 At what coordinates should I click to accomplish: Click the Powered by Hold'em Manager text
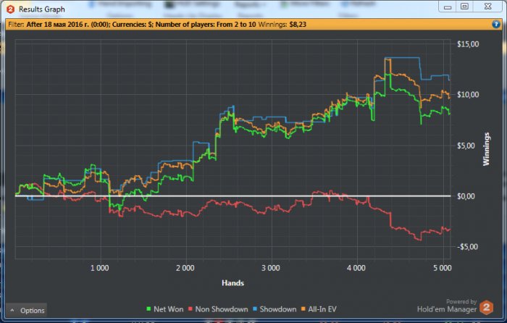click(447, 306)
